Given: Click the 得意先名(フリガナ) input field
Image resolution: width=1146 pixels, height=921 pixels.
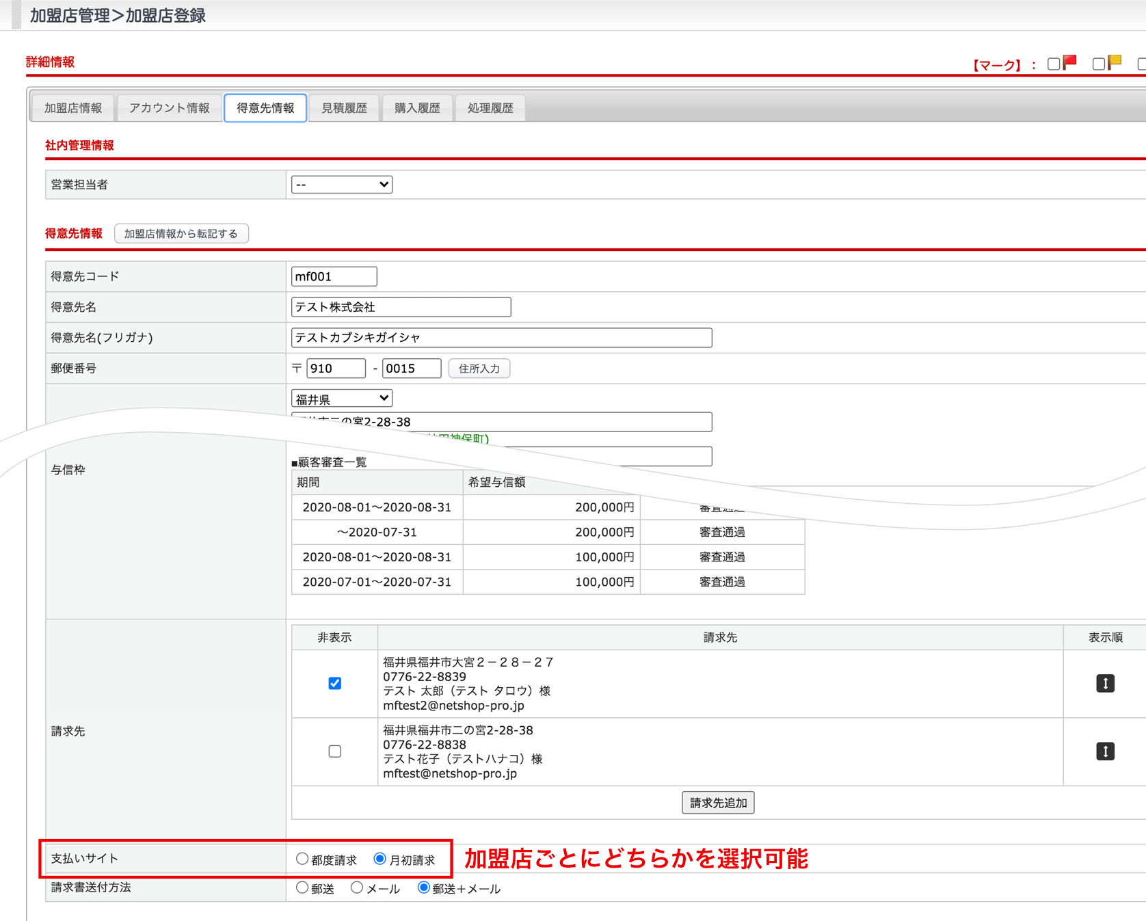Looking at the screenshot, I should point(502,338).
